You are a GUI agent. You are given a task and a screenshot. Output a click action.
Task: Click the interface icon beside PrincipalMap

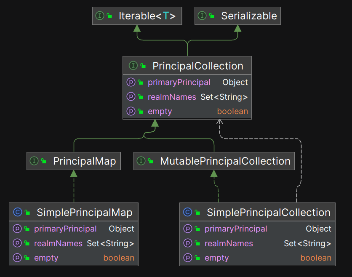[x=34, y=161]
